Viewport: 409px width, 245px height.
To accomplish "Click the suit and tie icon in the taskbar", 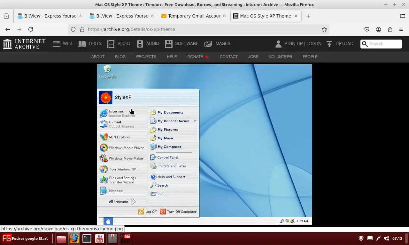I will [x=112, y=238].
